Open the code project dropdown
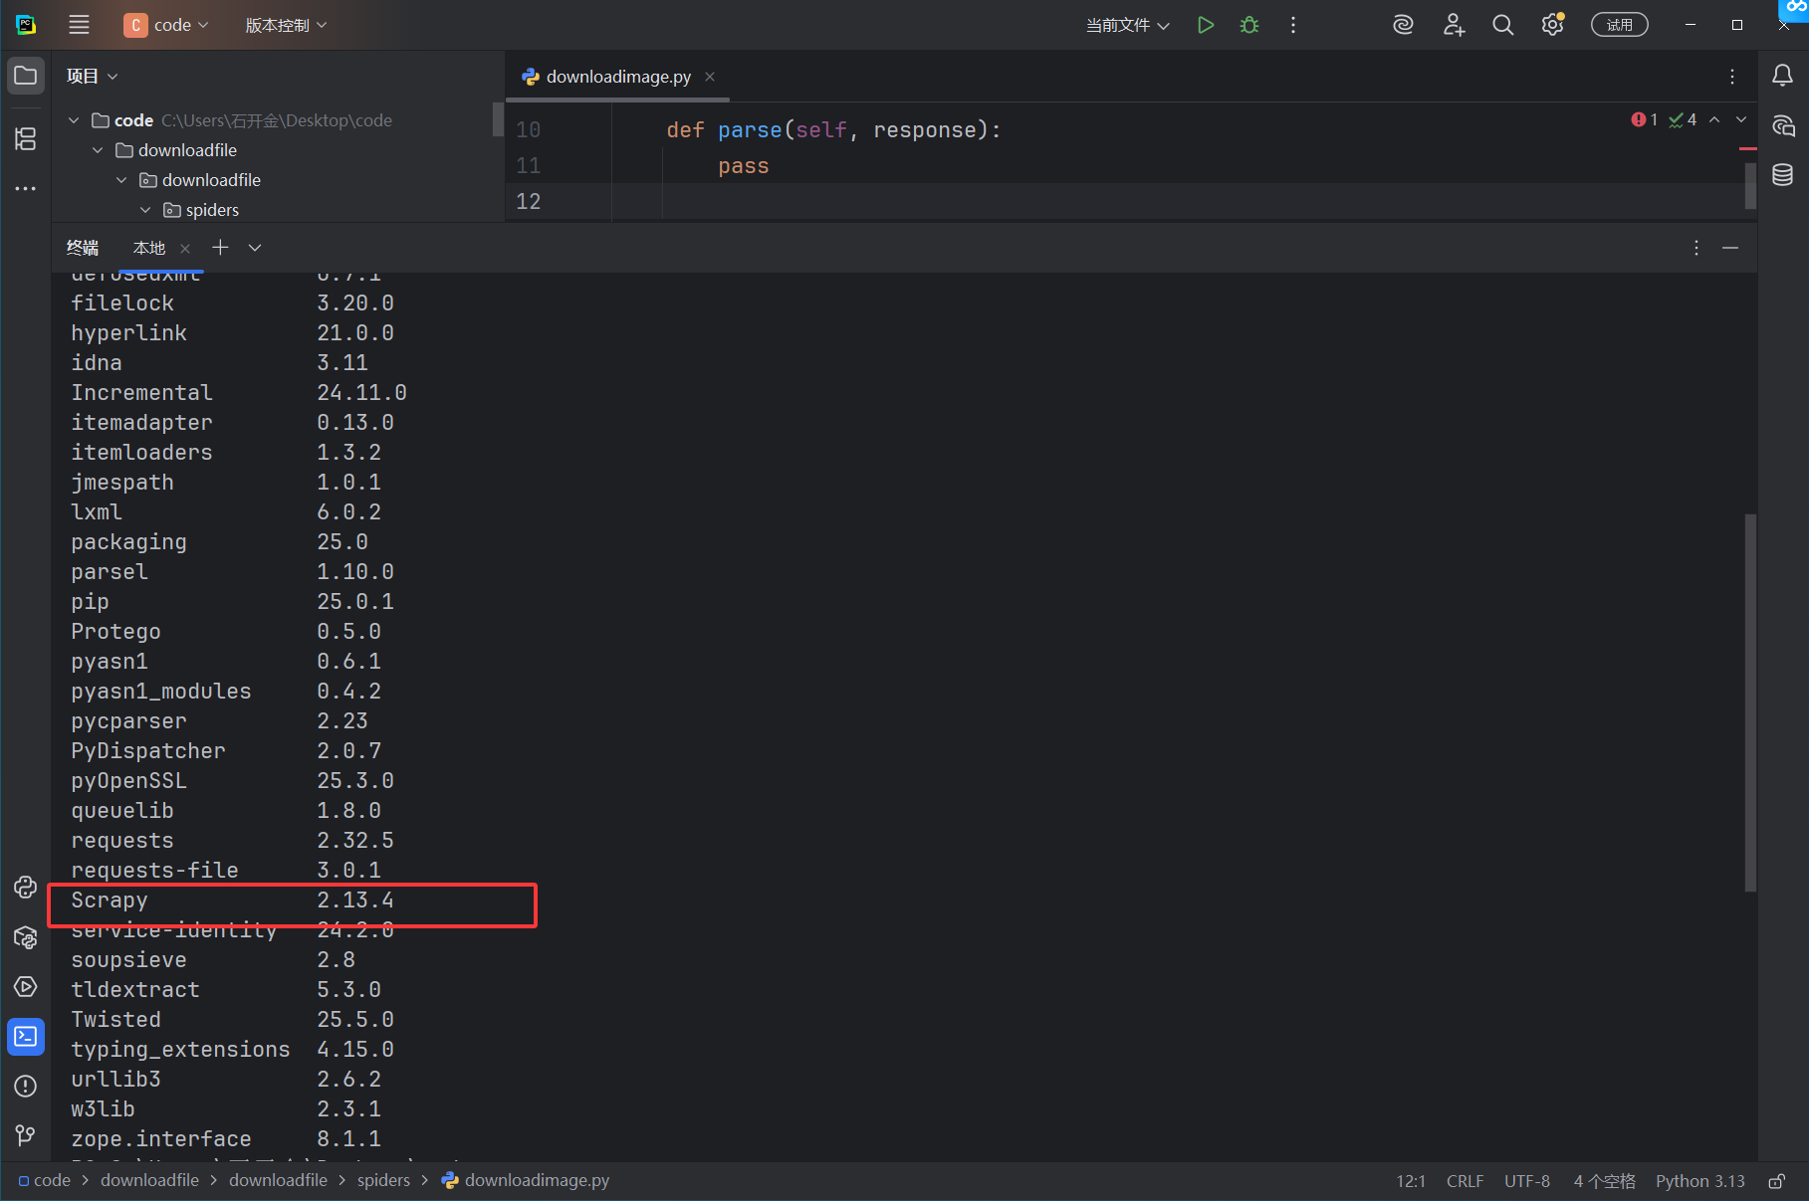The height and width of the screenshot is (1201, 1809). 166,25
